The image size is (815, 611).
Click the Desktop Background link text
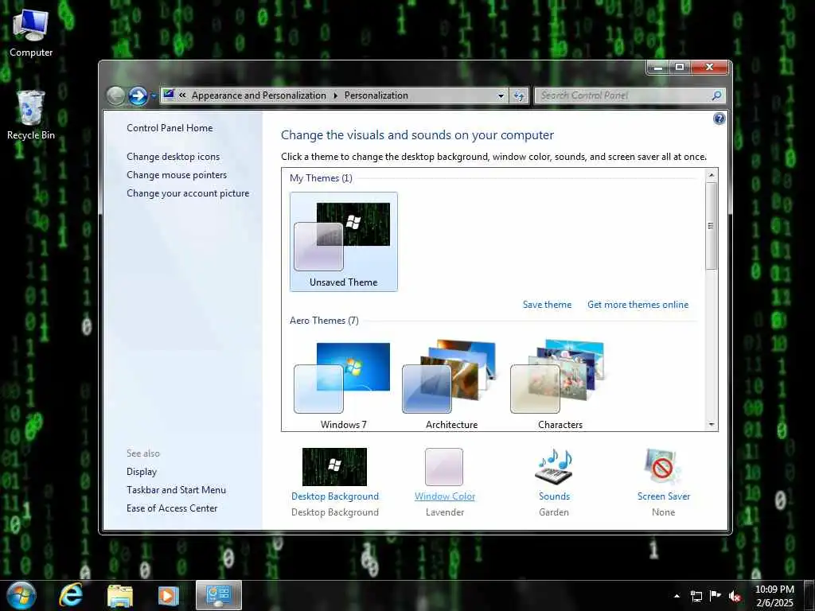tap(335, 496)
